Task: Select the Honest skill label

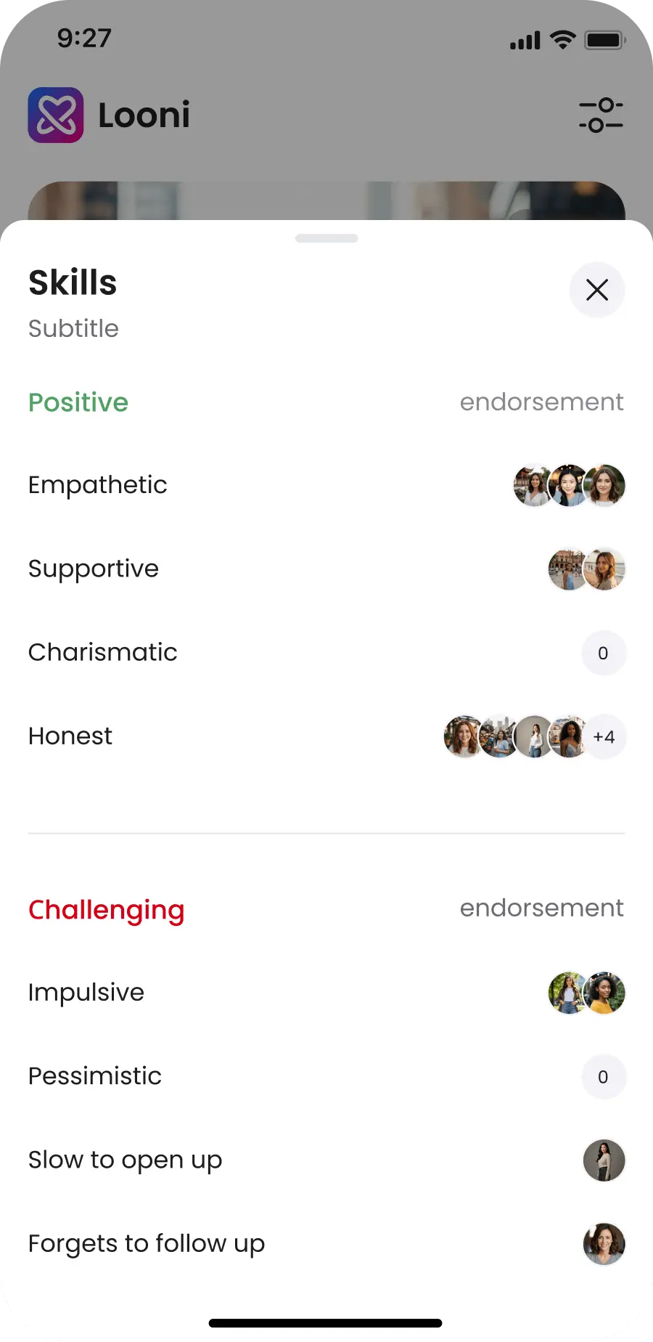Action: pos(70,736)
